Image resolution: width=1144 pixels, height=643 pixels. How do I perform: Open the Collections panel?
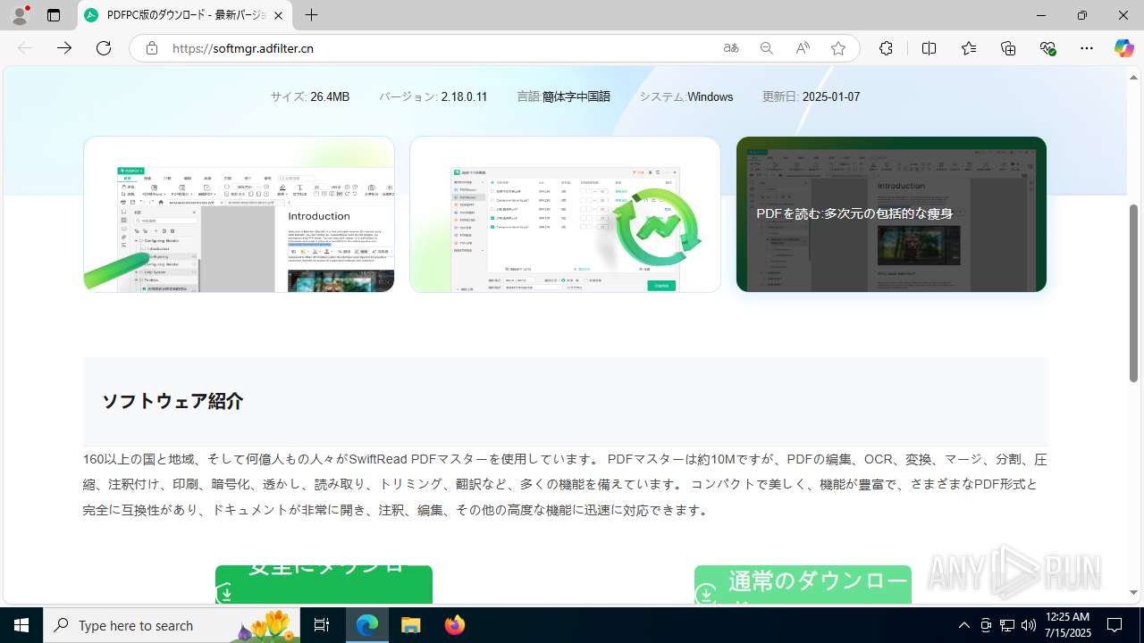[x=1008, y=48]
